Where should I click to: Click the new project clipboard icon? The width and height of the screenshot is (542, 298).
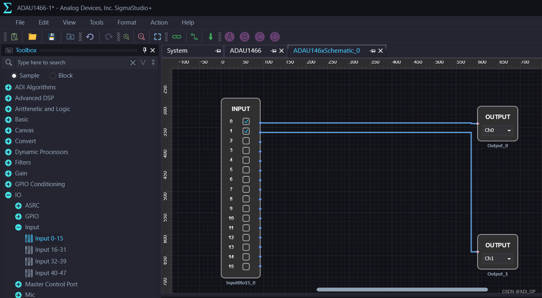pyautogui.click(x=14, y=37)
